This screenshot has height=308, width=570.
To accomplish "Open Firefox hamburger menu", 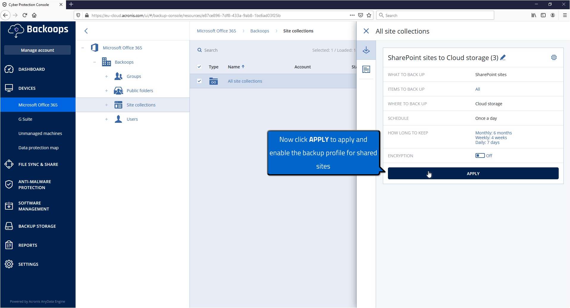I will [x=565, y=15].
